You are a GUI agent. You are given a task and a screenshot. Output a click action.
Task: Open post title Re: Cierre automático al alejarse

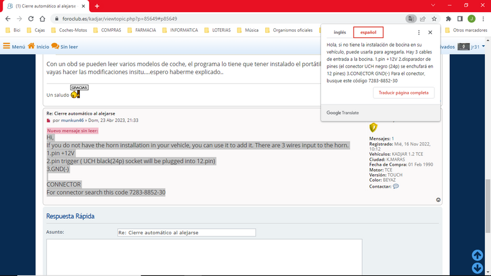(x=81, y=113)
